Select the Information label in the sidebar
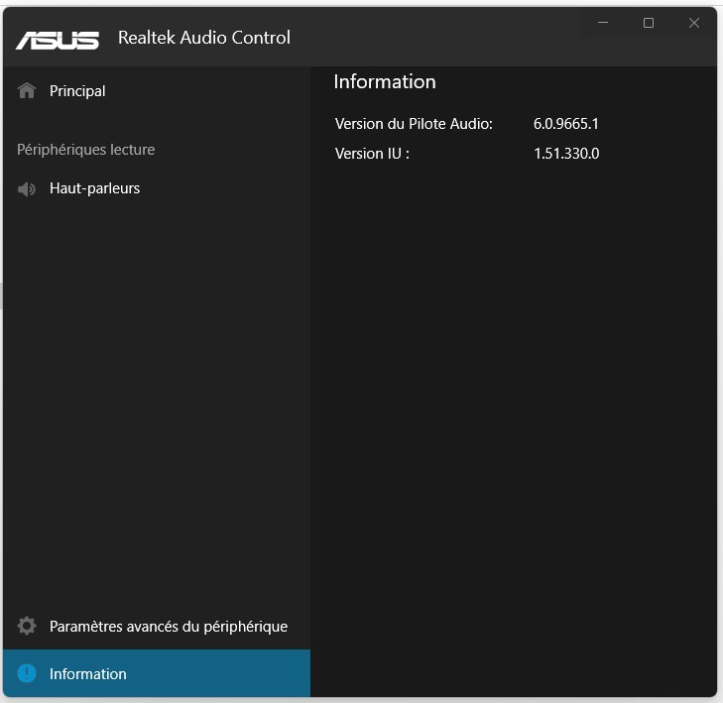 [x=88, y=674]
